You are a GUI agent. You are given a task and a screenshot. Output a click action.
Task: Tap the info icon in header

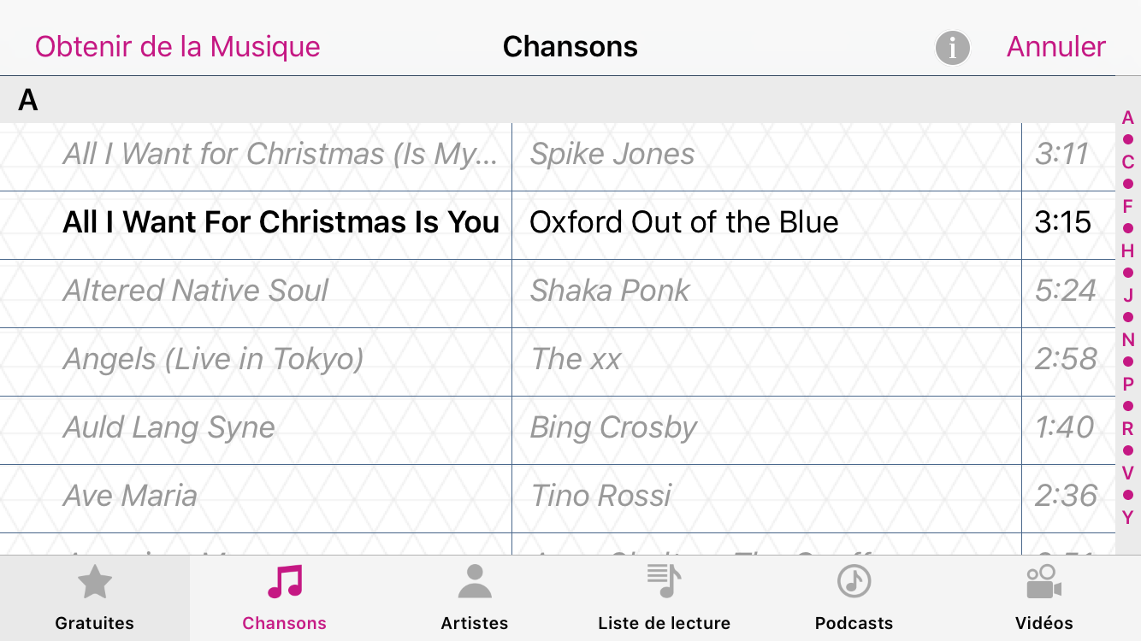click(952, 48)
